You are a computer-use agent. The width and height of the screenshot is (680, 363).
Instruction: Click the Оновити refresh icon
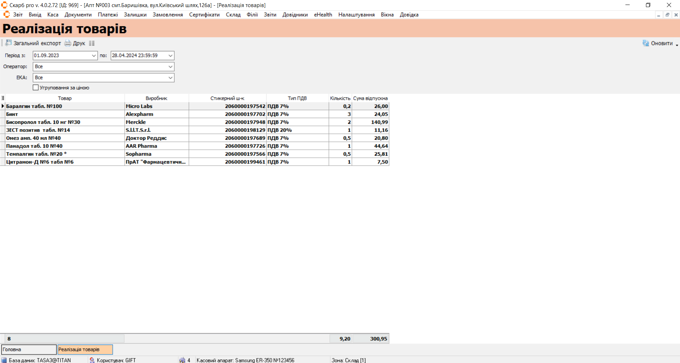pos(646,43)
